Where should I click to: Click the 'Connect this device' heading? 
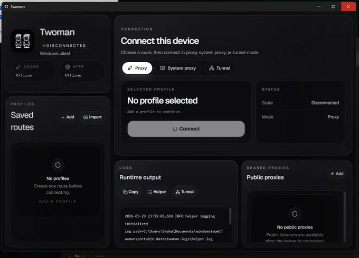[x=160, y=41]
